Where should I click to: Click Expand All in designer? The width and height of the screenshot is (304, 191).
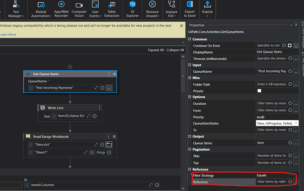pos(156,50)
